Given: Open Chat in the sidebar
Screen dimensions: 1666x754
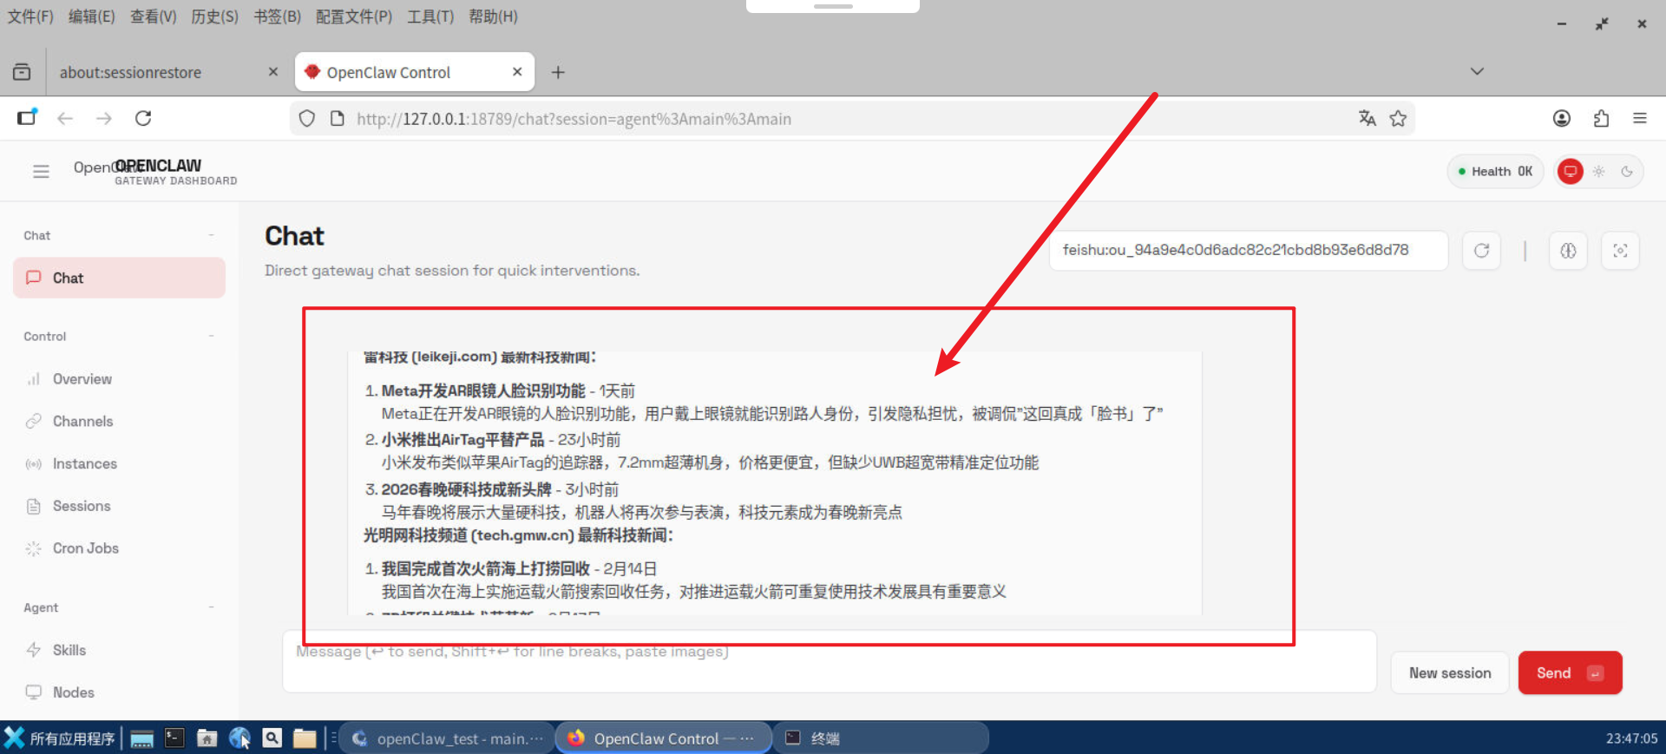Looking at the screenshot, I should pos(119,278).
